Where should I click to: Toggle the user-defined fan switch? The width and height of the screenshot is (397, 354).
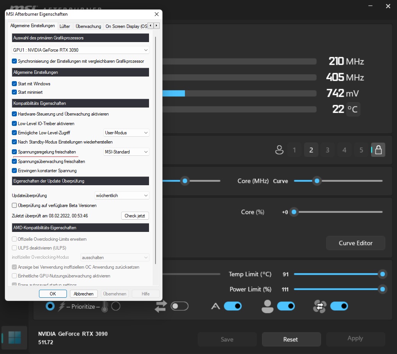click(x=286, y=306)
